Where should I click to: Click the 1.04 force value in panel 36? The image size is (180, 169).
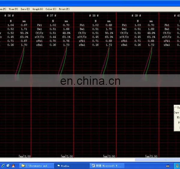(10, 25)
